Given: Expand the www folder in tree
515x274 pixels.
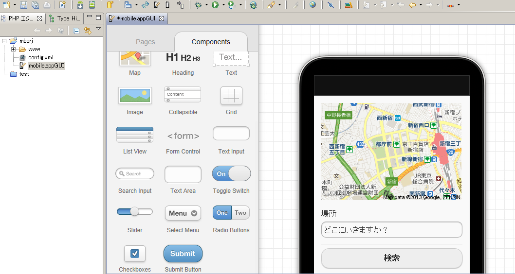Looking at the screenshot, I should tap(14, 49).
